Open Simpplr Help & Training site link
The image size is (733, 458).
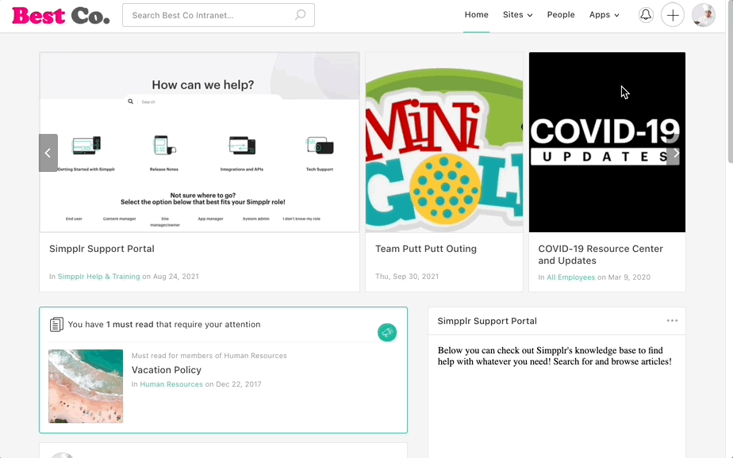[98, 277]
